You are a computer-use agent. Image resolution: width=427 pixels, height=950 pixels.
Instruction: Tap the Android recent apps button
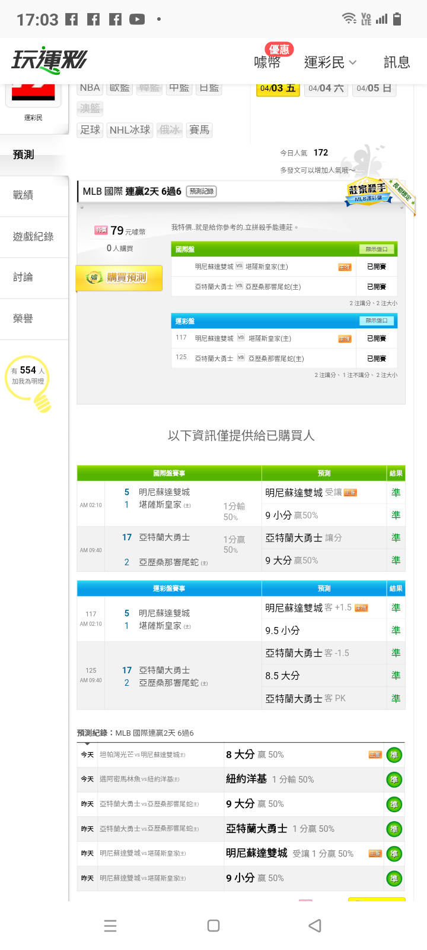(x=110, y=926)
